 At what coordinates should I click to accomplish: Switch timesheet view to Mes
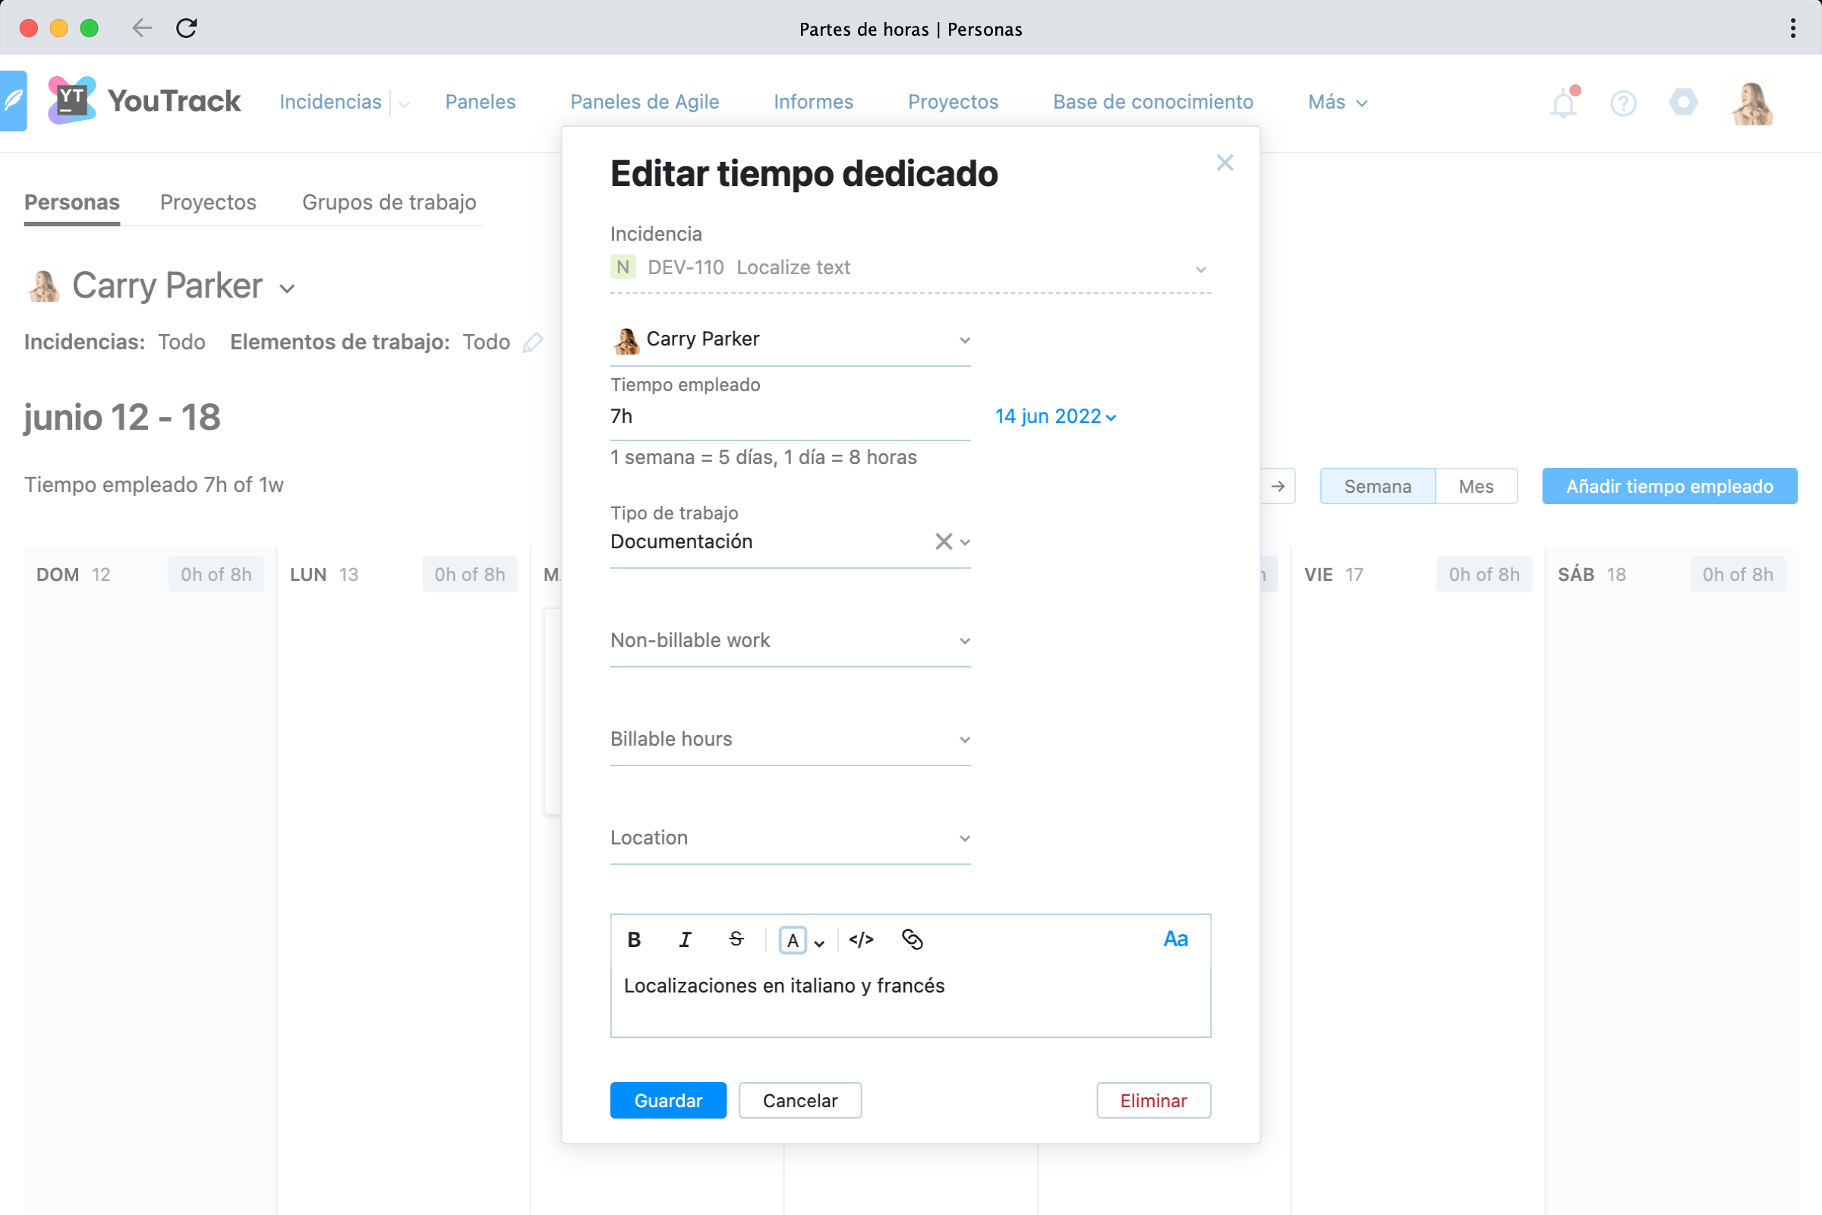tap(1476, 487)
